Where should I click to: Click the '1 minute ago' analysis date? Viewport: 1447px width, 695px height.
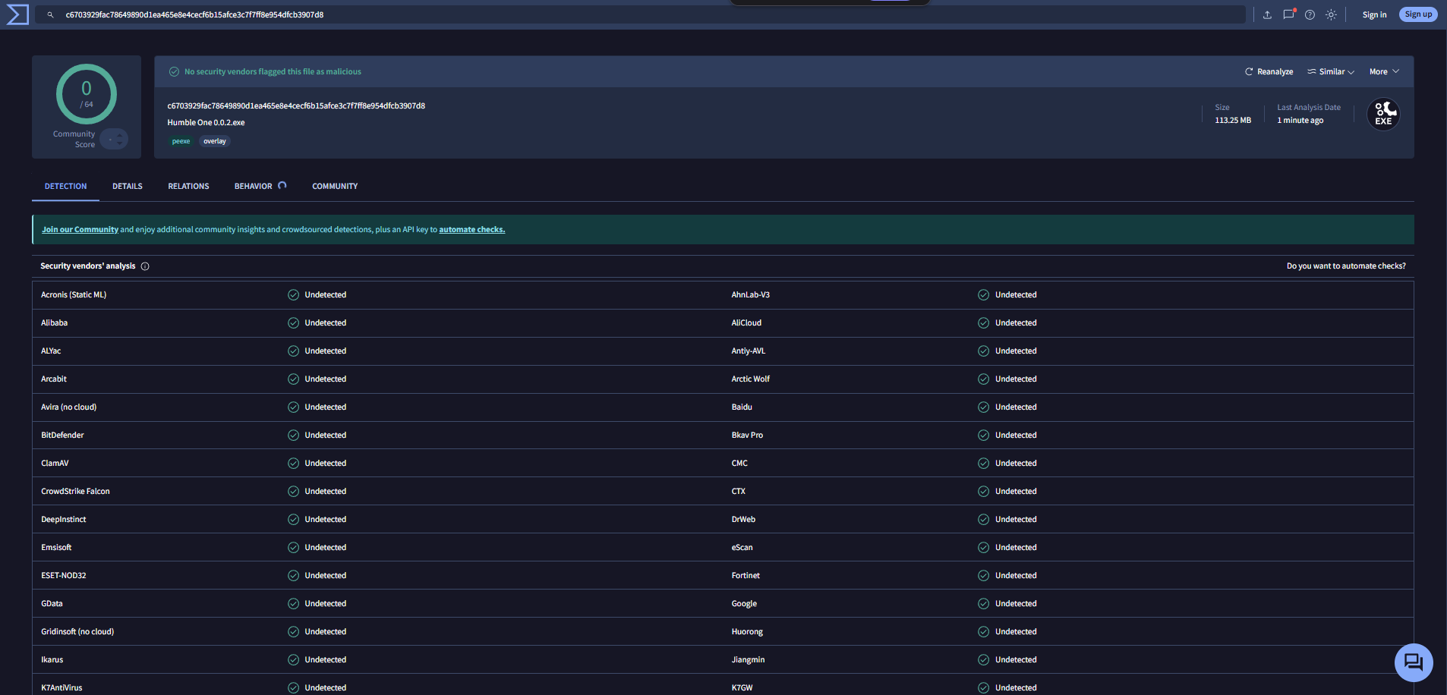(x=1300, y=121)
